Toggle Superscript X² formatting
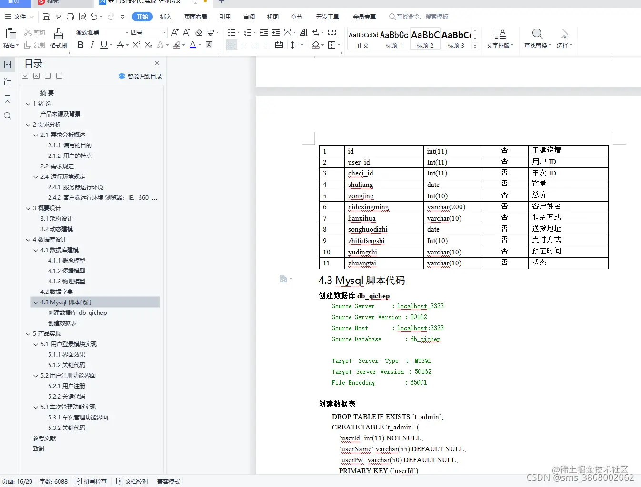 [x=136, y=45]
